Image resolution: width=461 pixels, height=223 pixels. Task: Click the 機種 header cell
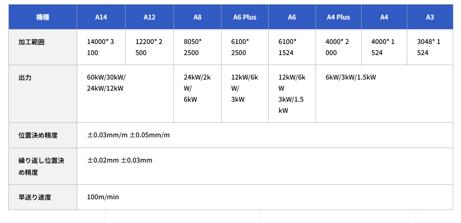pos(43,17)
